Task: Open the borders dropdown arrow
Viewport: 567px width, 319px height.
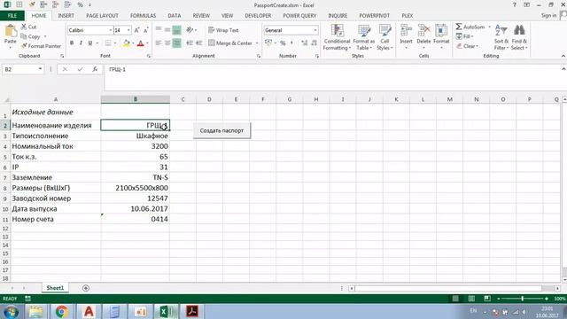Action: click(115, 43)
